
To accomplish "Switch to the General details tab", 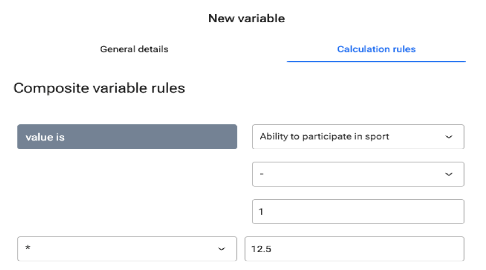I will click(134, 49).
